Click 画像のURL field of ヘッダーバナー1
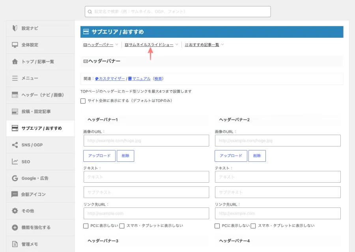355x252 pixels. click(x=146, y=141)
